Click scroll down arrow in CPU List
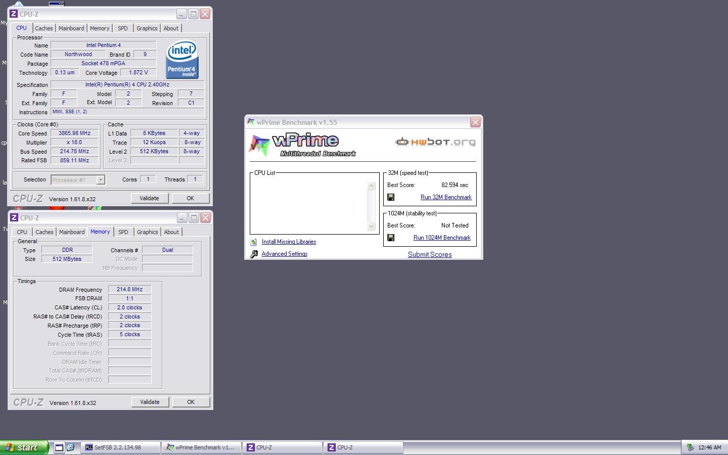The width and height of the screenshot is (728, 455). 372,226
